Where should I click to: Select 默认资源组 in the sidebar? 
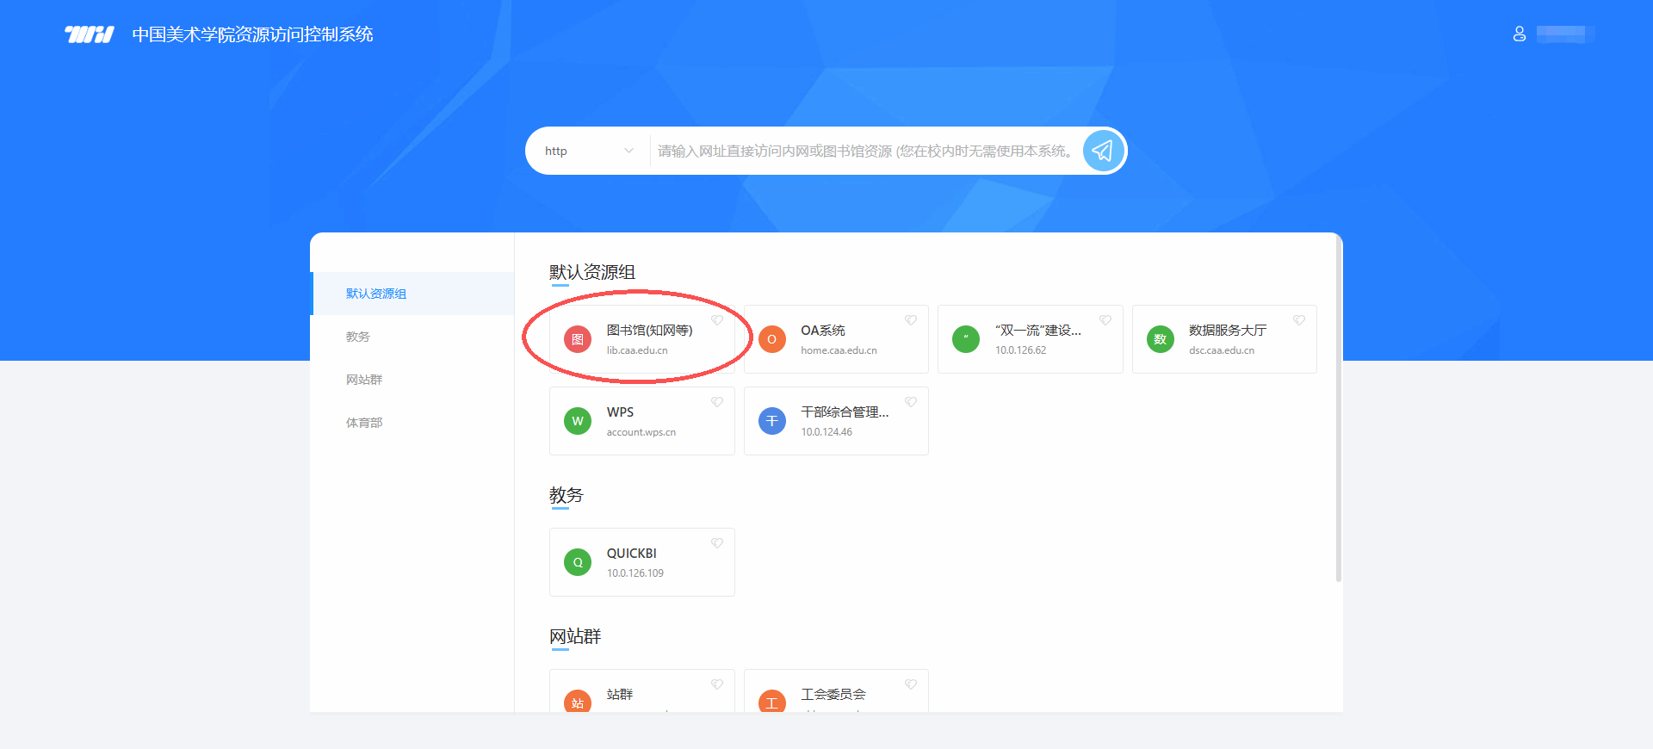click(376, 294)
